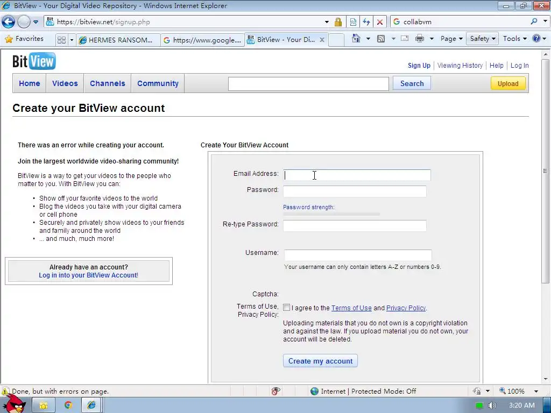Screen dimensions: 551x413
Task: Open the search provider dropdown arrow
Action: (545, 22)
